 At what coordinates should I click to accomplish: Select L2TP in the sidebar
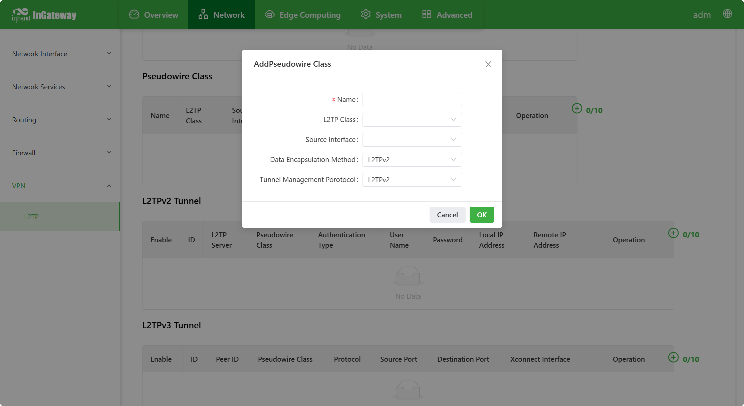click(31, 217)
